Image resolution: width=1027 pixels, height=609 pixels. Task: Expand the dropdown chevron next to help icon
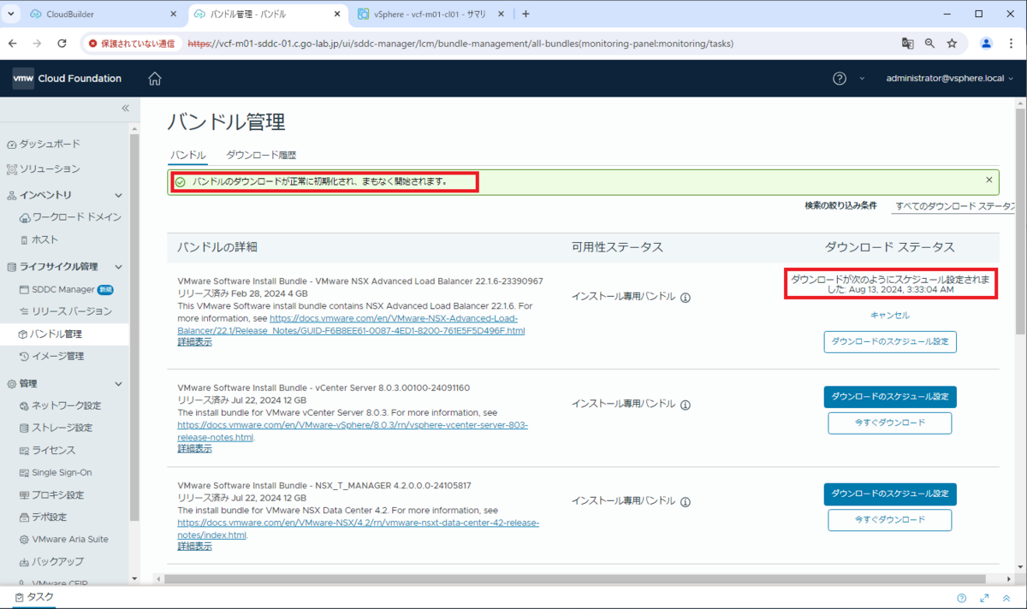pos(862,79)
